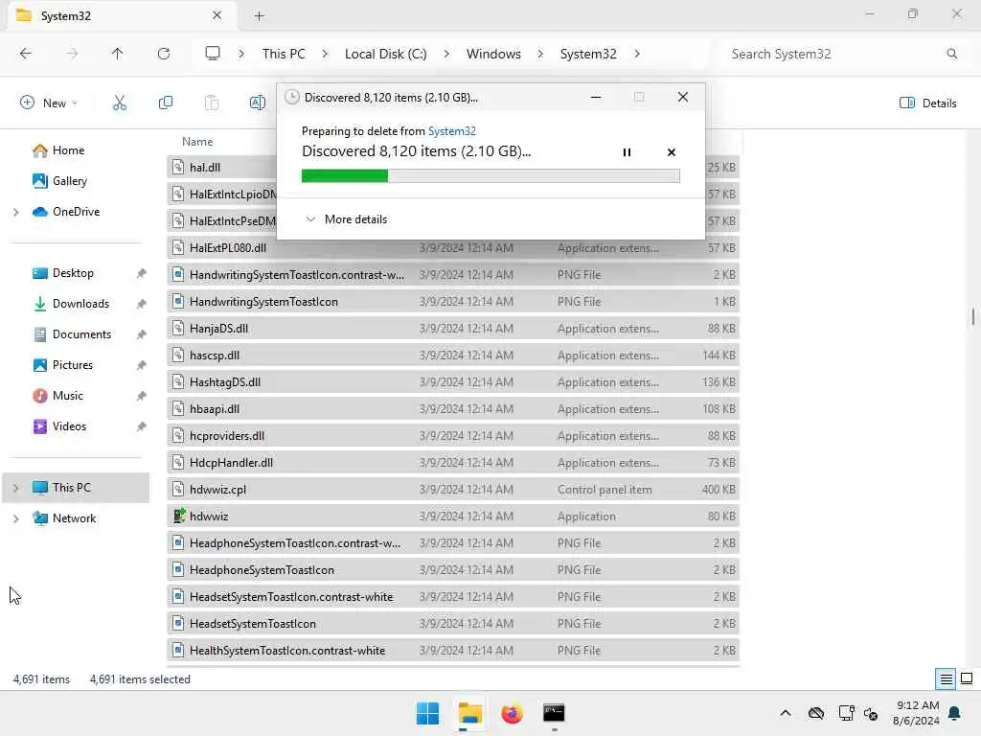Viewport: 981px width, 736px height.
Task: Click the Copy icon in toolbar
Action: pos(166,103)
